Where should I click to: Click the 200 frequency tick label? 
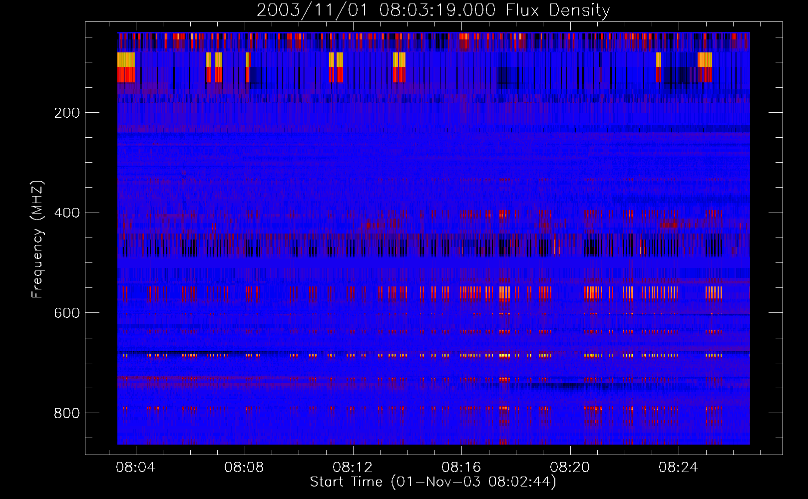tap(67, 113)
